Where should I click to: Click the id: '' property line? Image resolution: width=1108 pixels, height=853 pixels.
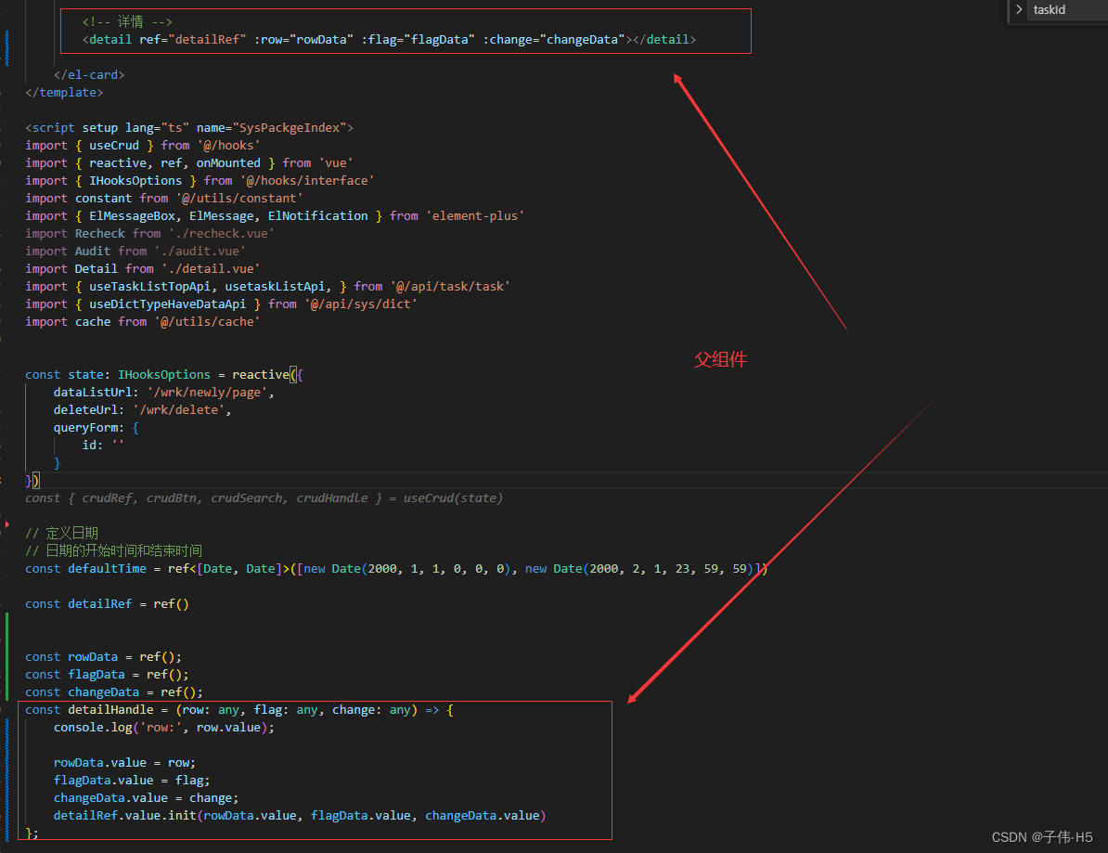103,446
